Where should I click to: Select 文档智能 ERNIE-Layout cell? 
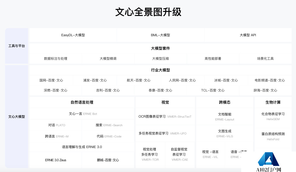coord(225,117)
